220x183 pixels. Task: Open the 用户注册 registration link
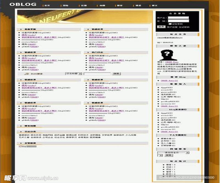click(172, 27)
